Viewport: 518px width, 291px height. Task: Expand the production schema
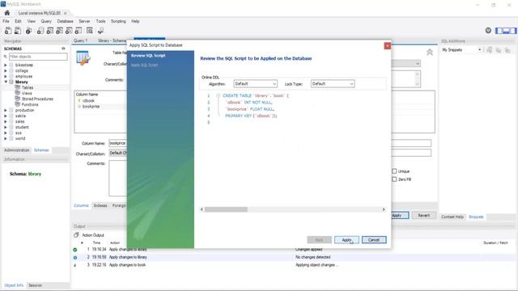(6, 110)
